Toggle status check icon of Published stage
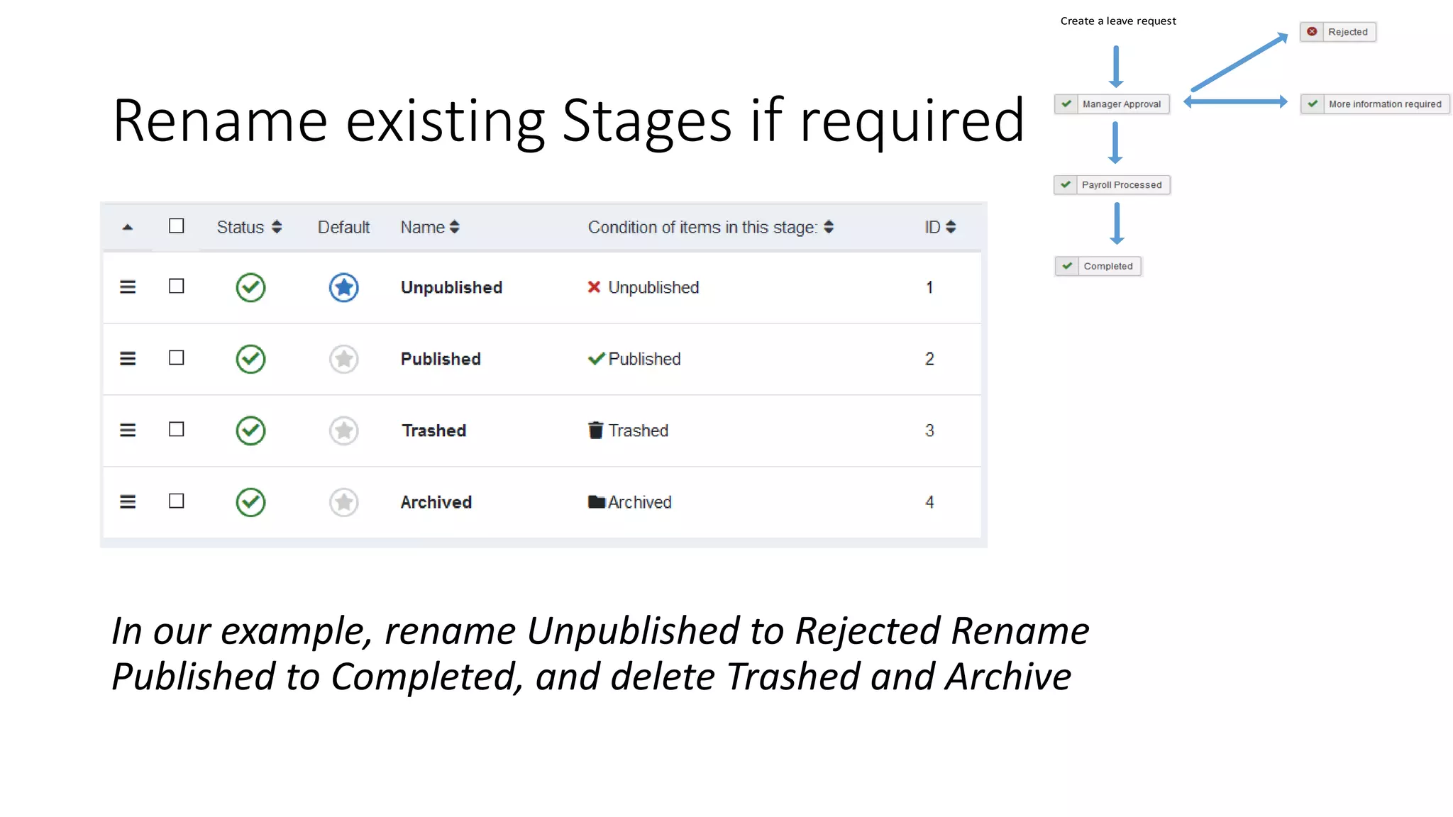The height and width of the screenshot is (817, 1453). pos(250,359)
